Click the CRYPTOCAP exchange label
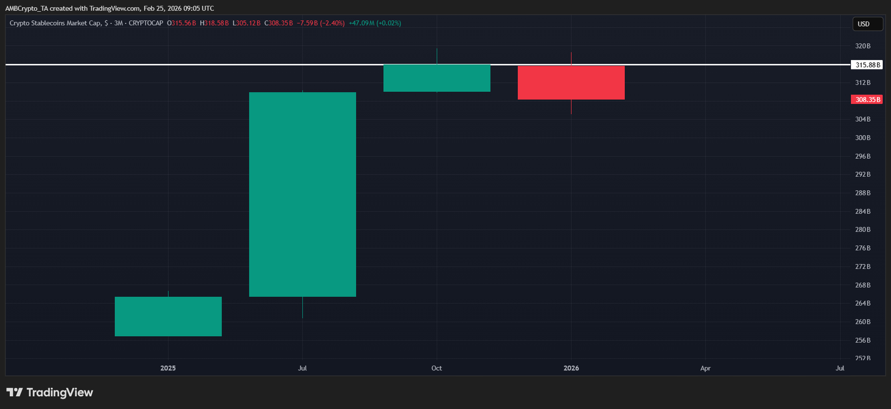The image size is (891, 409). [x=146, y=23]
